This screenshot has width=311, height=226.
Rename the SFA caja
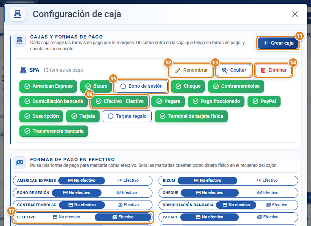coord(191,70)
